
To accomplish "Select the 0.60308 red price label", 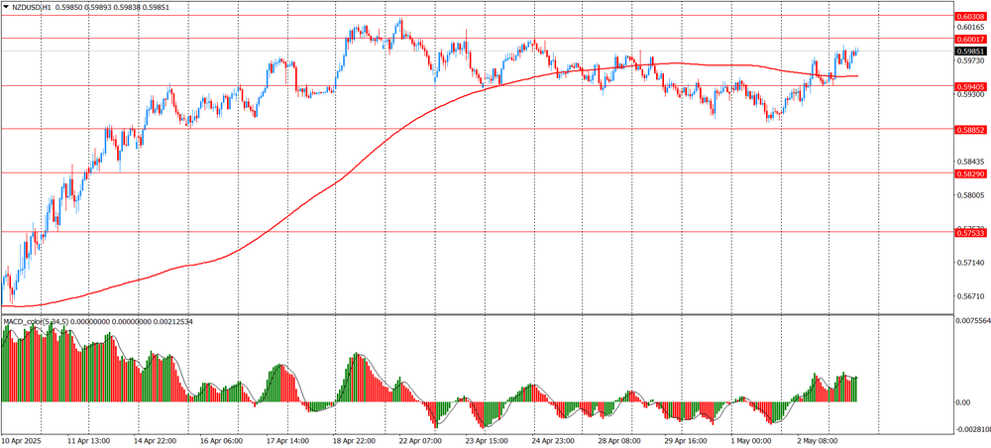I will point(970,17).
